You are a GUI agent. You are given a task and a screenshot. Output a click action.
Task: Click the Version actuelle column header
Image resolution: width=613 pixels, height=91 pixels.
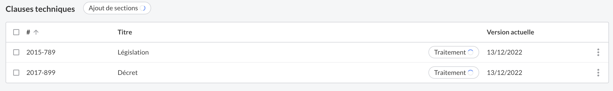coord(510,32)
